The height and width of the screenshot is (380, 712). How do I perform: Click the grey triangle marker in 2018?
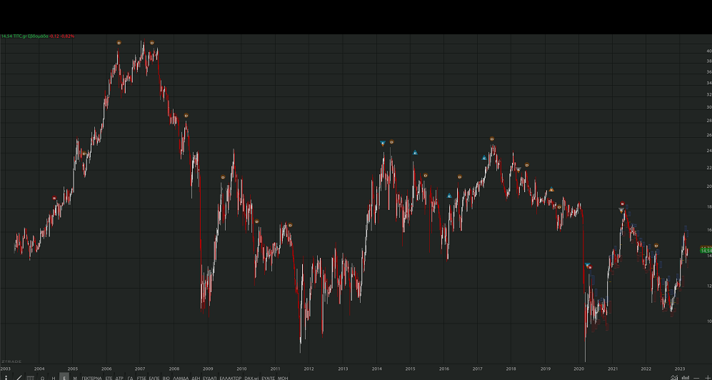click(x=518, y=170)
